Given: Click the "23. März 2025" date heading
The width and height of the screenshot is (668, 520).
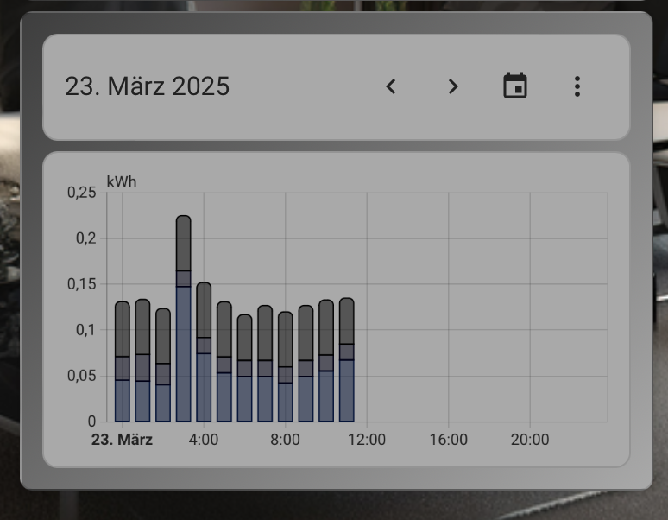Looking at the screenshot, I should [148, 86].
